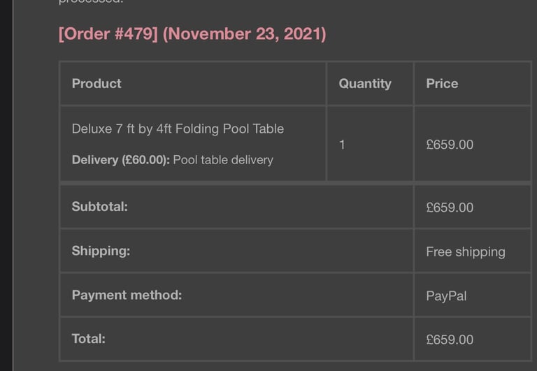537x371 pixels.
Task: Click the November 23, 2021 date text
Action: pos(244,34)
